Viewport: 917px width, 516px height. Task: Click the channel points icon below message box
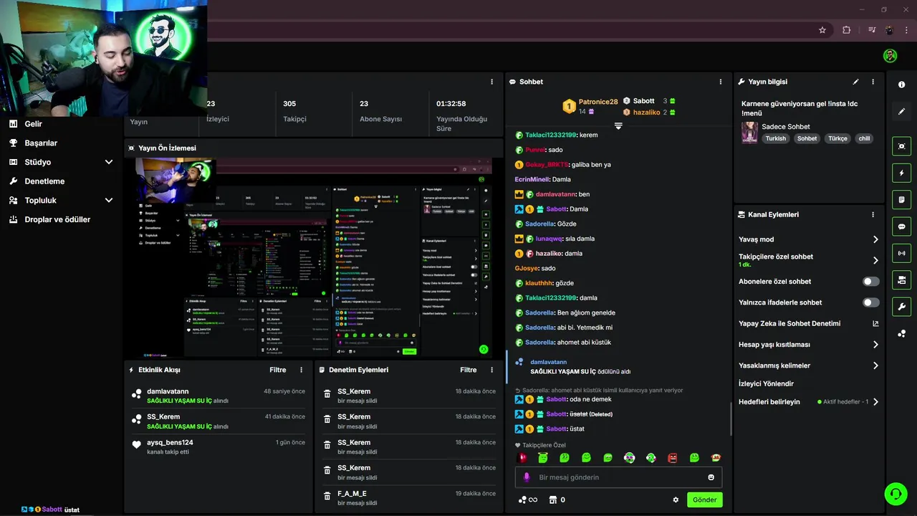tap(522, 500)
